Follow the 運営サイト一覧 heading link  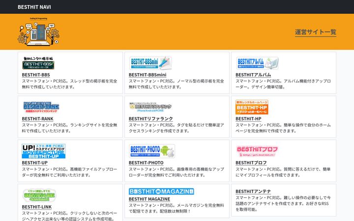(x=316, y=32)
